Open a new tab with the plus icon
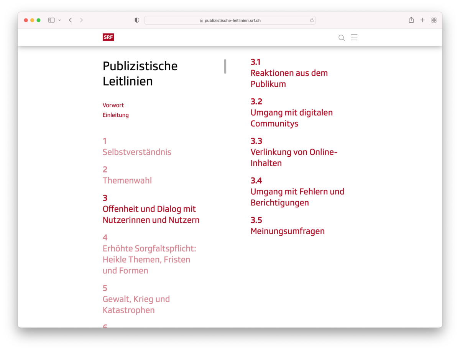Screen dimensions: 460x351 (422, 20)
